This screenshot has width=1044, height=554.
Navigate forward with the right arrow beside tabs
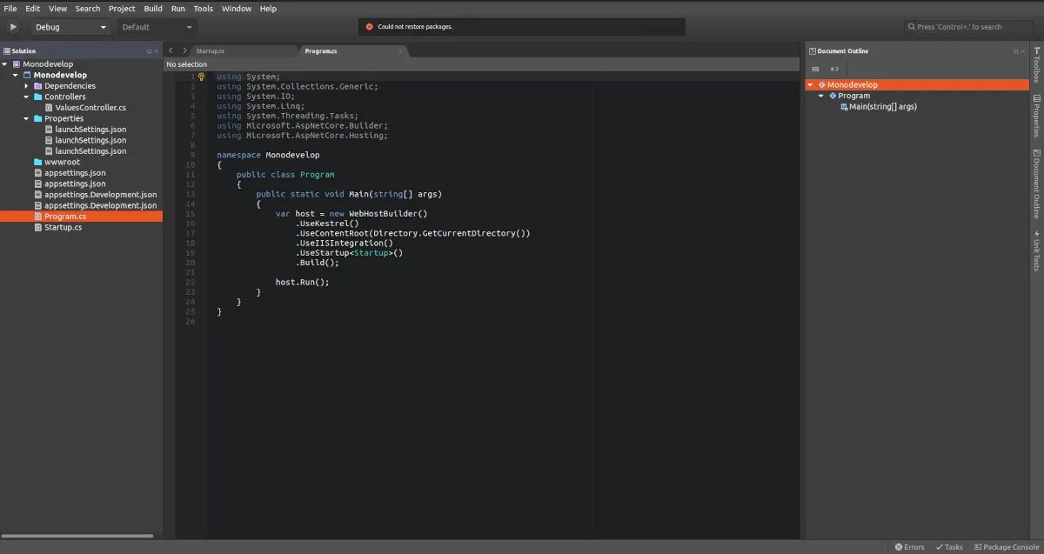(x=184, y=51)
